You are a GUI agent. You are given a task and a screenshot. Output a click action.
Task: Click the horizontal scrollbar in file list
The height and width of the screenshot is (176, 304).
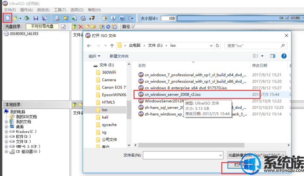pyautogui.click(x=191, y=145)
